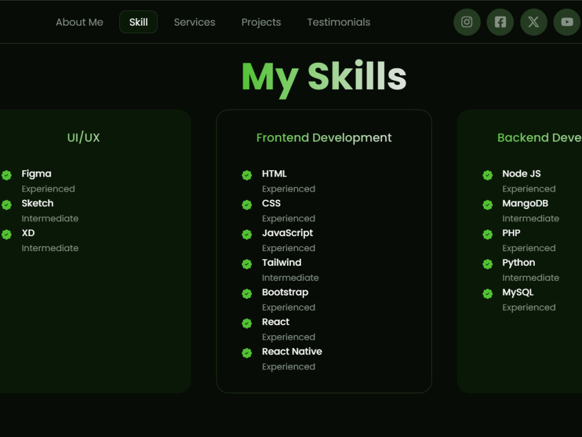Select the Tailwind skill name
This screenshot has height=437, width=582.
(282, 263)
